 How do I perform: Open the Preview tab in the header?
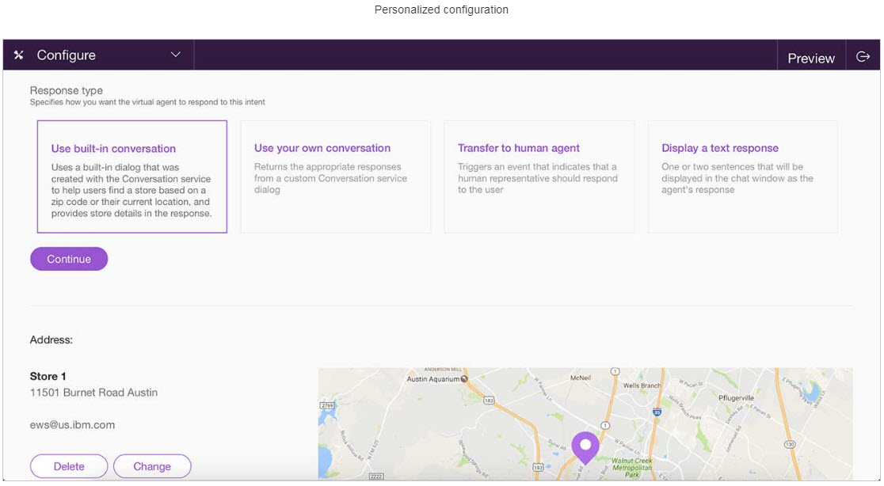(810, 58)
